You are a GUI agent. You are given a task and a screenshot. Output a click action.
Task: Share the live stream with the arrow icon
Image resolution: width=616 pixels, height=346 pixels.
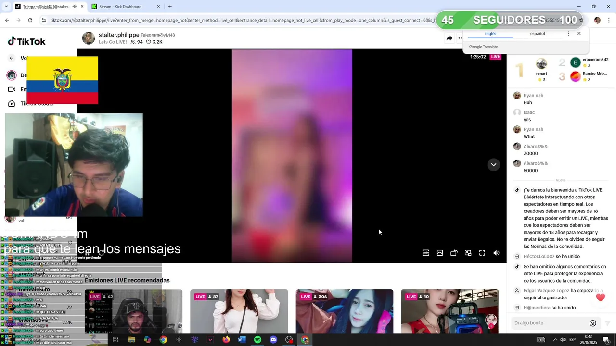[x=449, y=38]
